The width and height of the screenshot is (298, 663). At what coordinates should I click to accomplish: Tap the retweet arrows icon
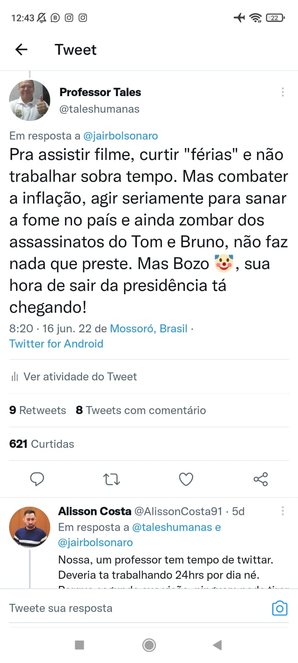click(111, 479)
